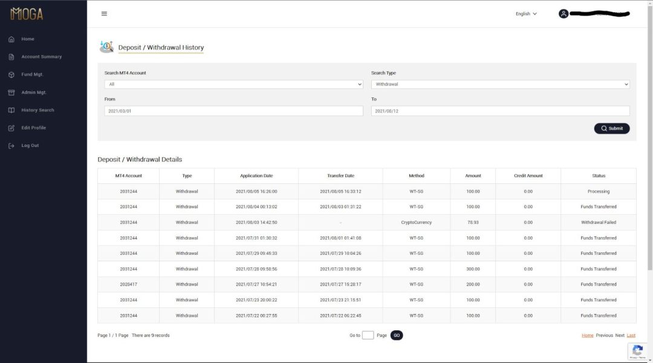Click the Edit Profile pencil icon

pos(11,128)
